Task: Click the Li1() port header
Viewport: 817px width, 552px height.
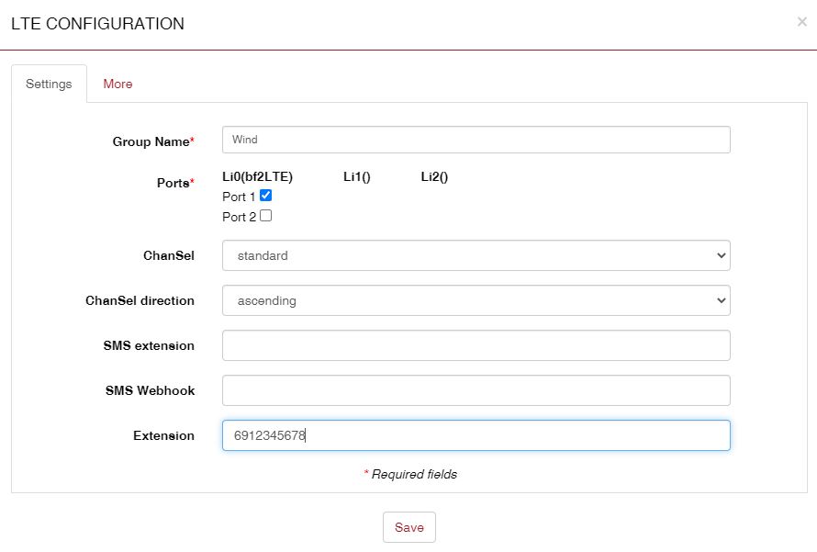Action: (356, 177)
